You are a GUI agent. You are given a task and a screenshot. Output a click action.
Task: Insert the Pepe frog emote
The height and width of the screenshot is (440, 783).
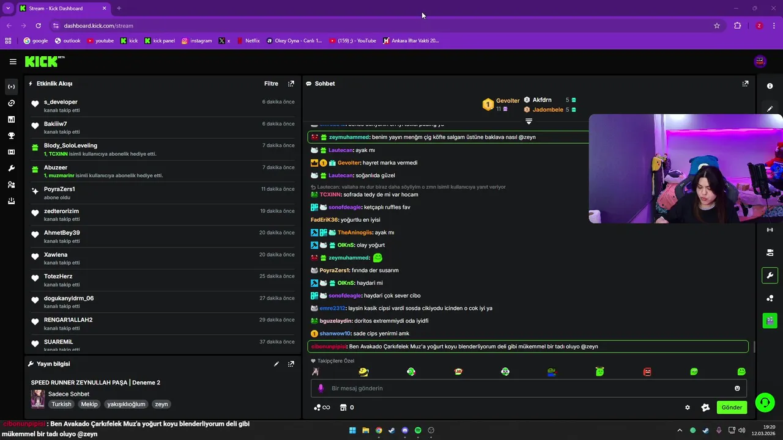pos(552,372)
